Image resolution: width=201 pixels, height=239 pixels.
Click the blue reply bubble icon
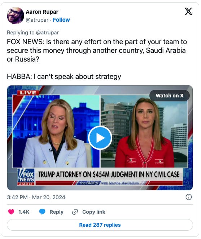[x=42, y=212]
